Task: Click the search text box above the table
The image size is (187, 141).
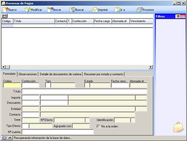Action: 80,16
